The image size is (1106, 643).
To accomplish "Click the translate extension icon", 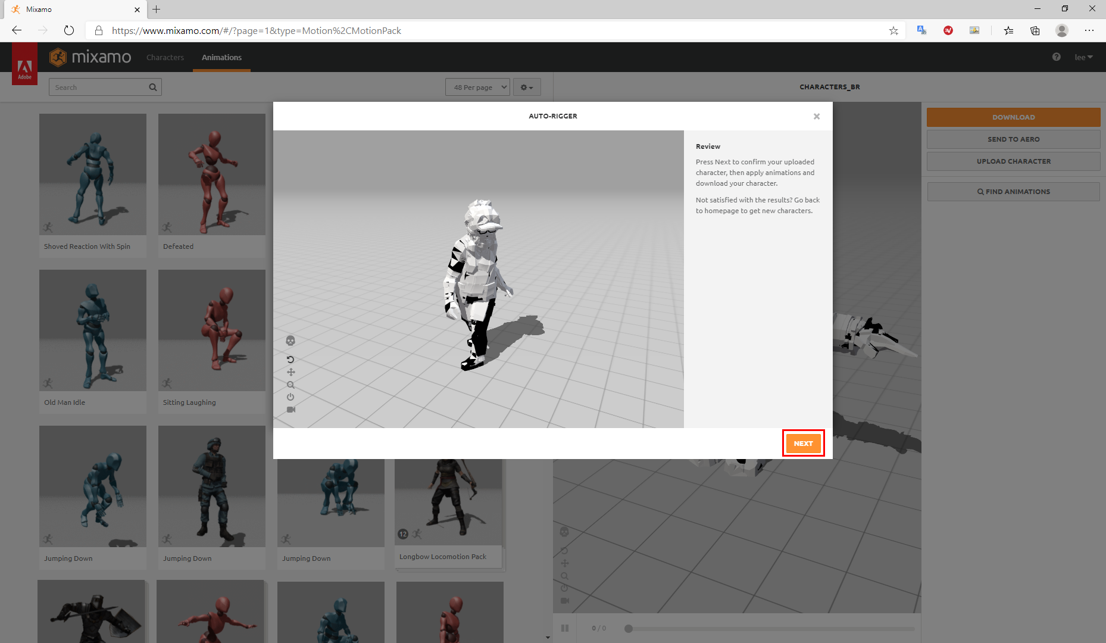I will pos(921,30).
